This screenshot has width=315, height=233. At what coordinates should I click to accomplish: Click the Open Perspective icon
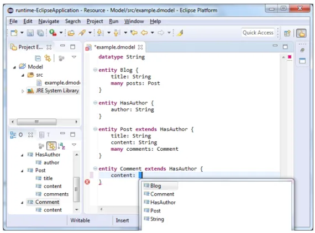click(287, 33)
